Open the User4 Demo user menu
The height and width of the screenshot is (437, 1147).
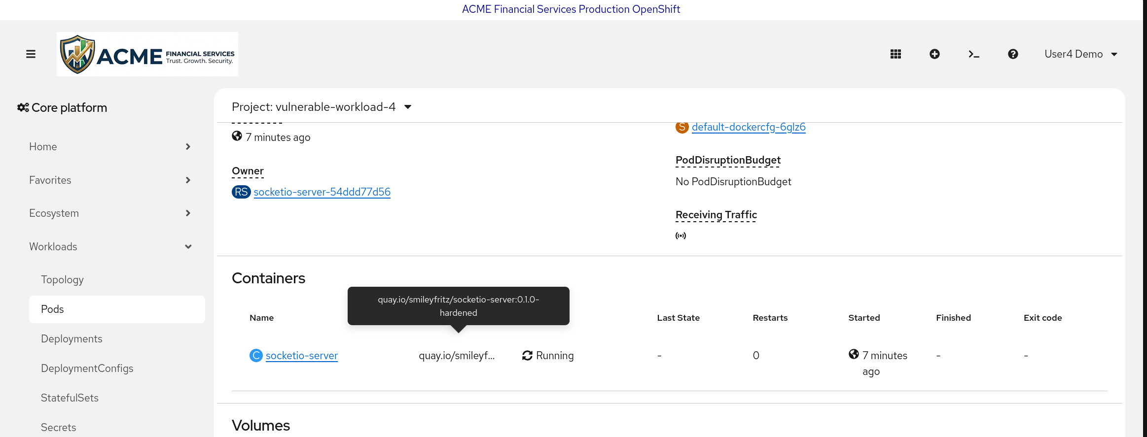coord(1080,54)
